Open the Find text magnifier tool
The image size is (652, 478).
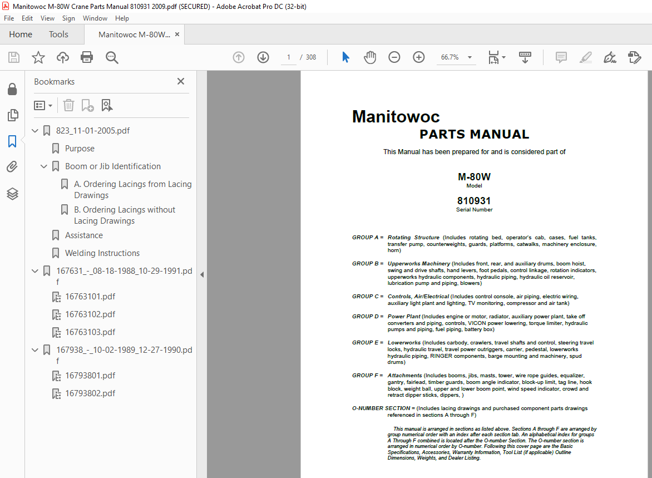112,57
